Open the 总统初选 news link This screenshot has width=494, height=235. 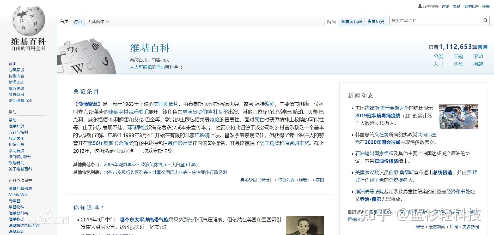coord(442,173)
